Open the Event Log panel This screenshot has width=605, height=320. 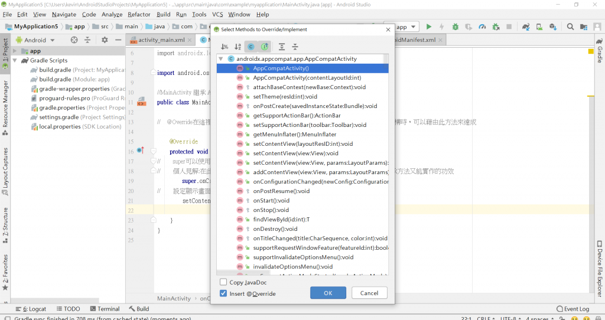(573, 309)
